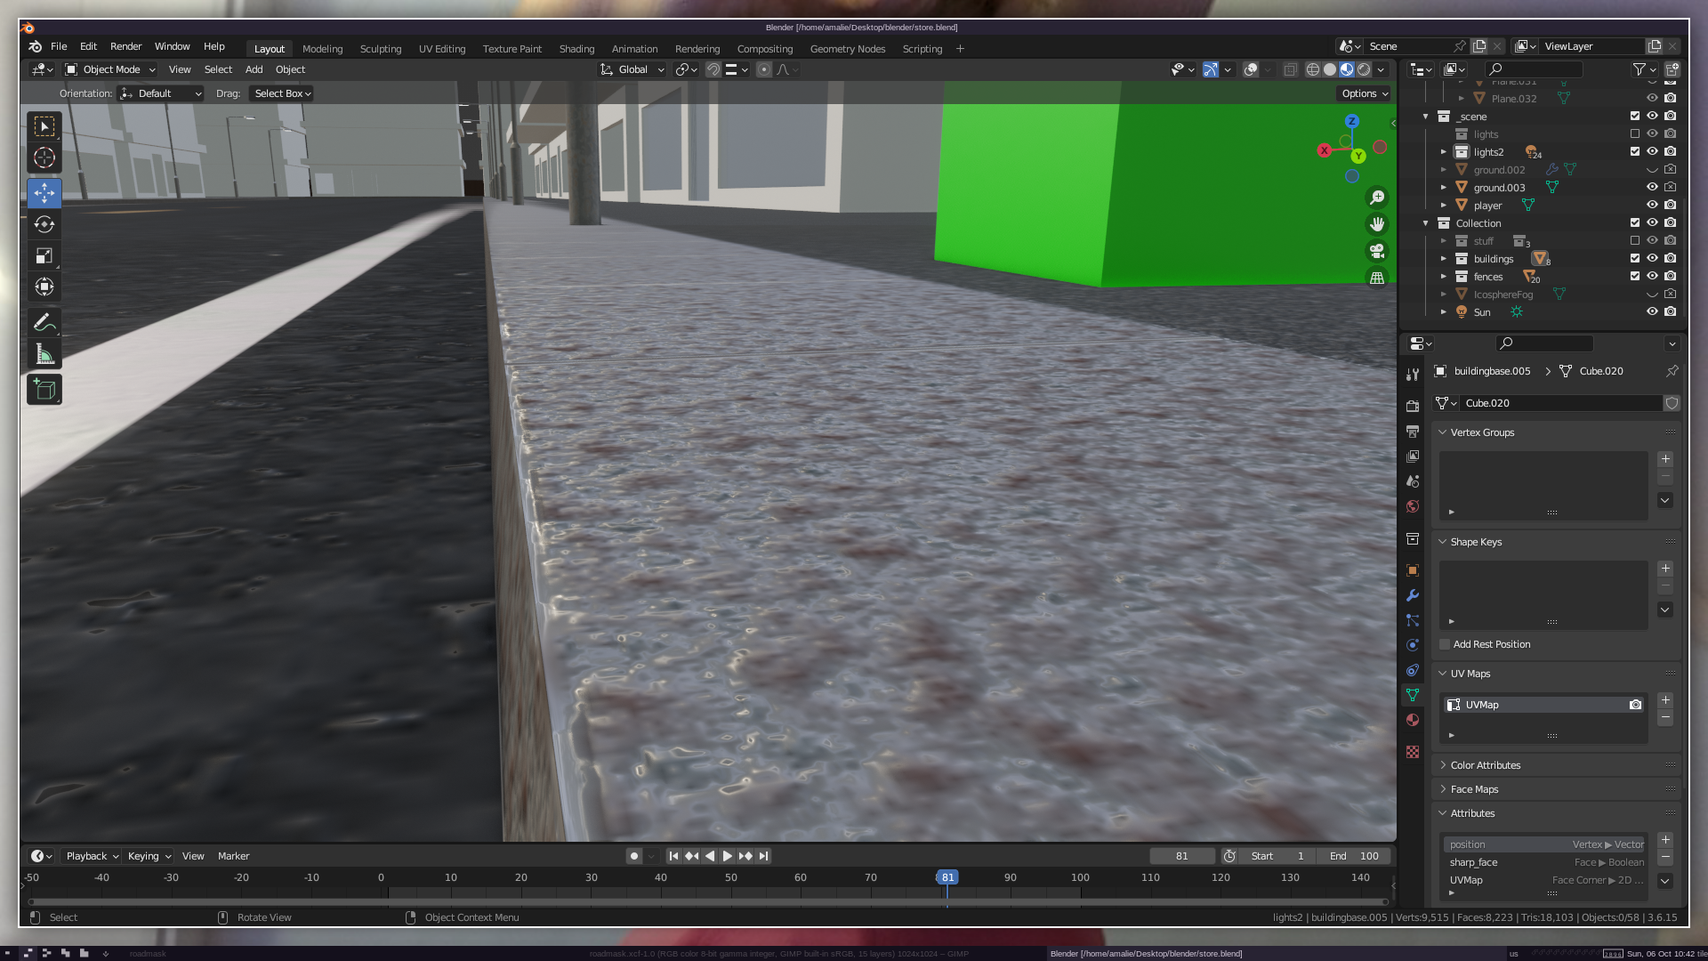Select the Cursor tool in toolbar
This screenshot has width=1708, height=961.
44,158
